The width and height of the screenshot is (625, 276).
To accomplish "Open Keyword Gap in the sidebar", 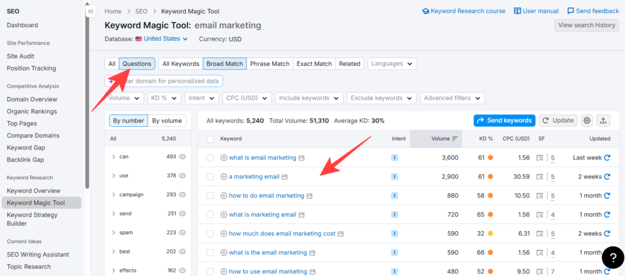I will [26, 147].
